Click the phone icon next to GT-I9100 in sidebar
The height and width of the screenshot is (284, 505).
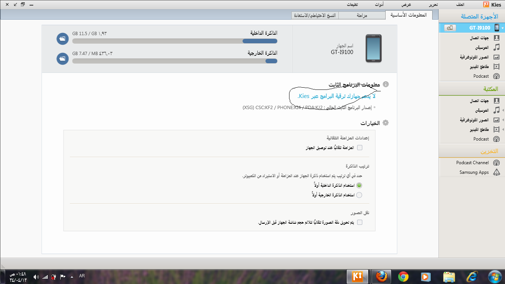tap(496, 28)
